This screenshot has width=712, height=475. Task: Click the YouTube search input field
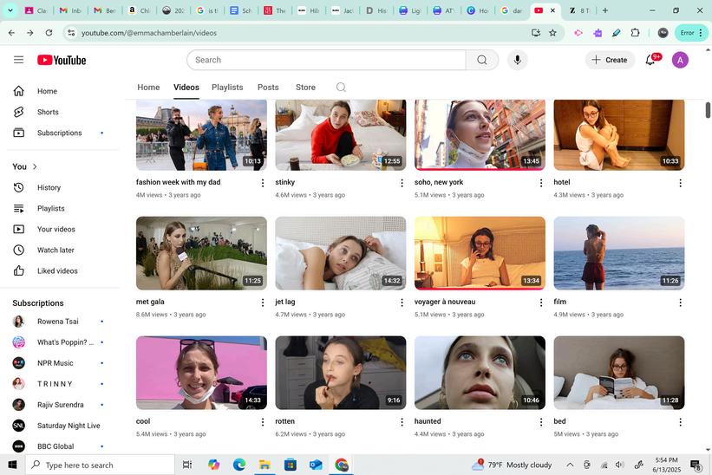[x=325, y=60]
